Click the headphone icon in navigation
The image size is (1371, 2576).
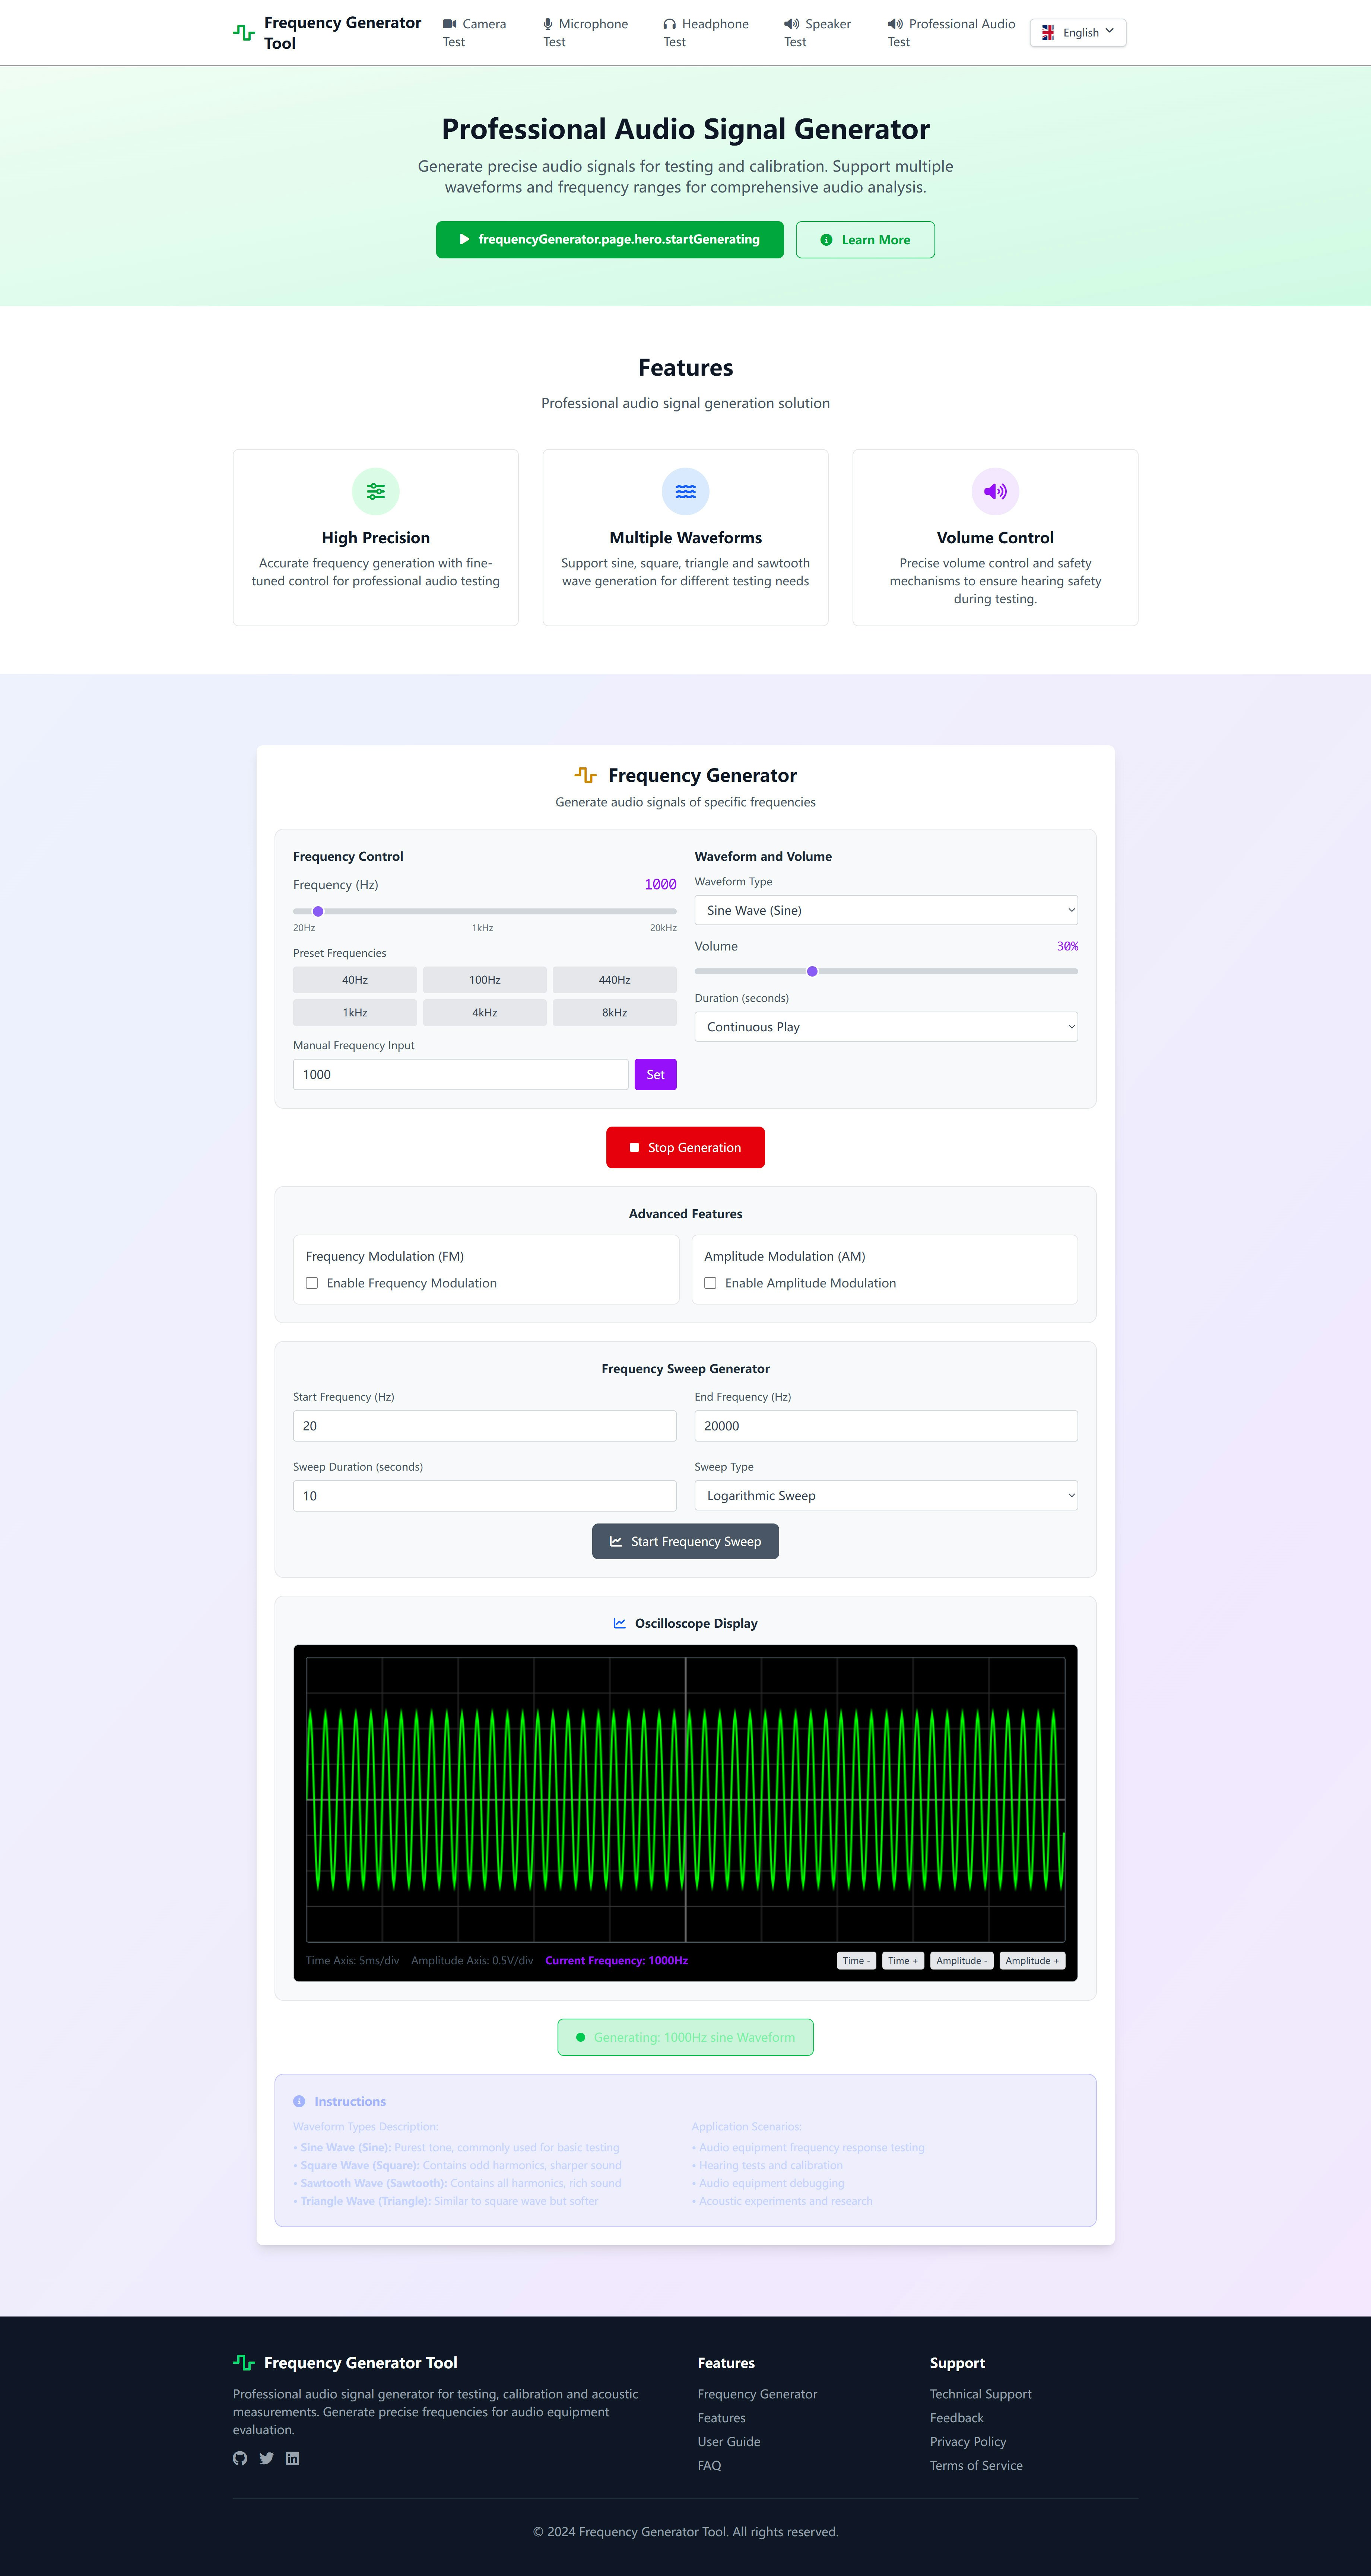coord(670,24)
